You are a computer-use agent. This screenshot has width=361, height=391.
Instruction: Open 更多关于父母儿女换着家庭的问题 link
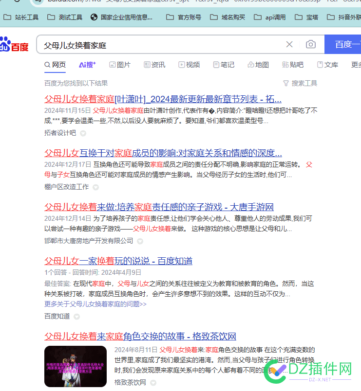point(95,304)
